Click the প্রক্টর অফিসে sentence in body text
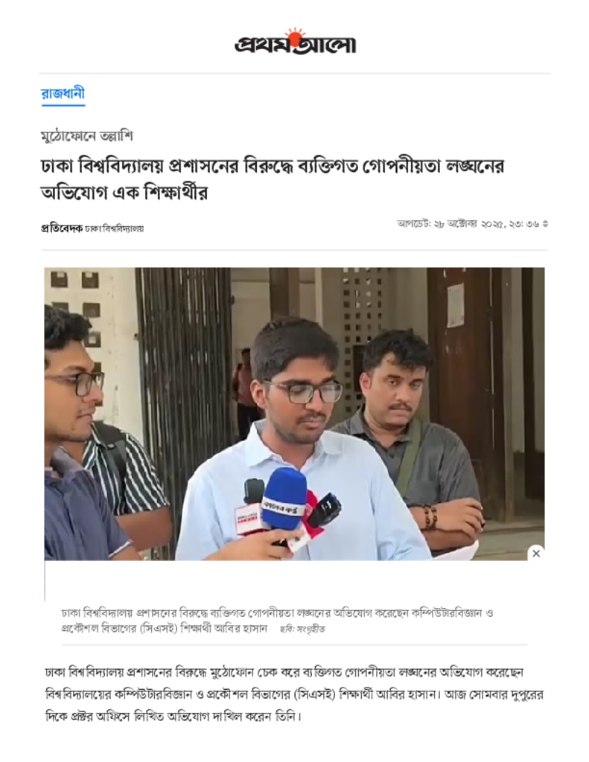This screenshot has width=589, height=762. (x=173, y=717)
